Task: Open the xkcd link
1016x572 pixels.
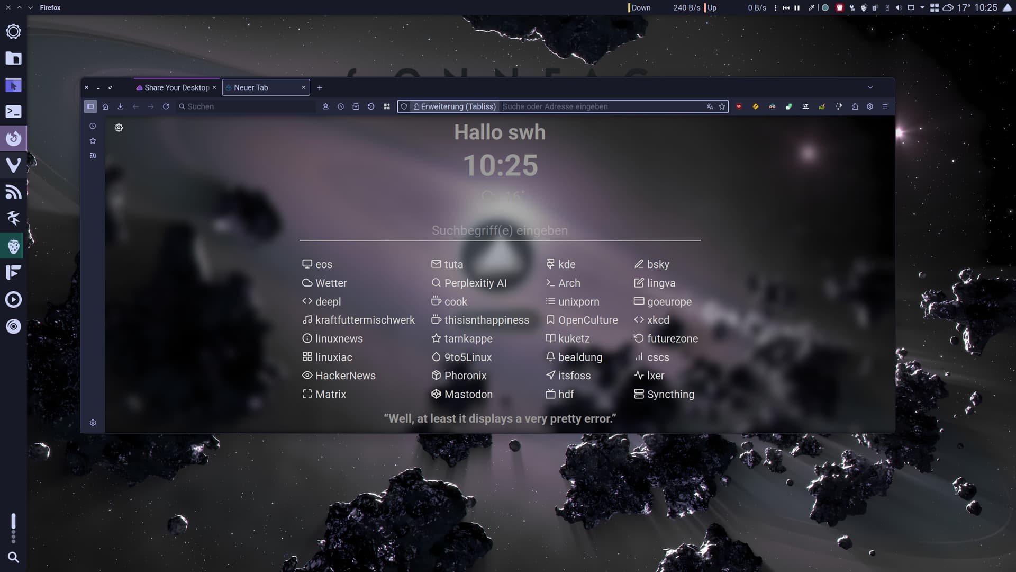Action: tap(651, 320)
